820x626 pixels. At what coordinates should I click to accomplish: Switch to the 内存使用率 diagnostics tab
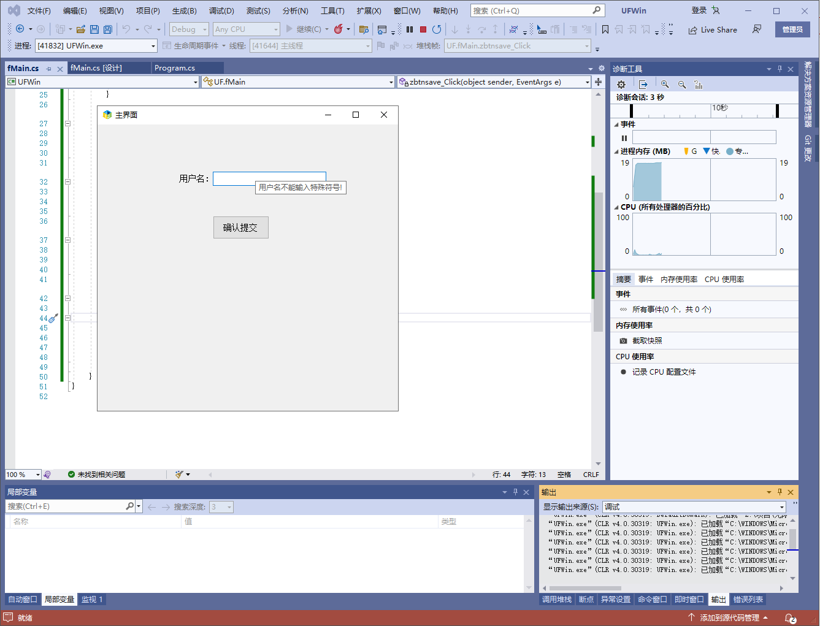click(x=679, y=279)
